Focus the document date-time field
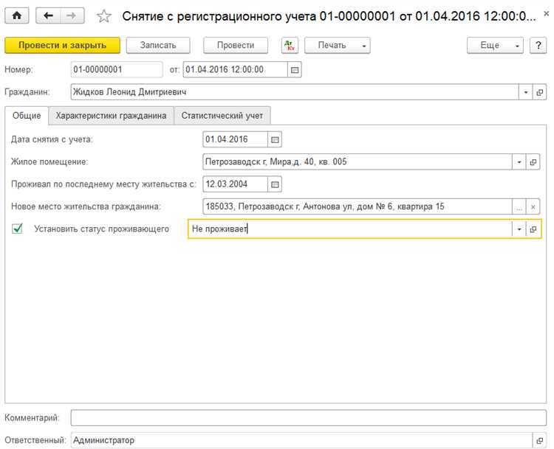 pos(236,70)
